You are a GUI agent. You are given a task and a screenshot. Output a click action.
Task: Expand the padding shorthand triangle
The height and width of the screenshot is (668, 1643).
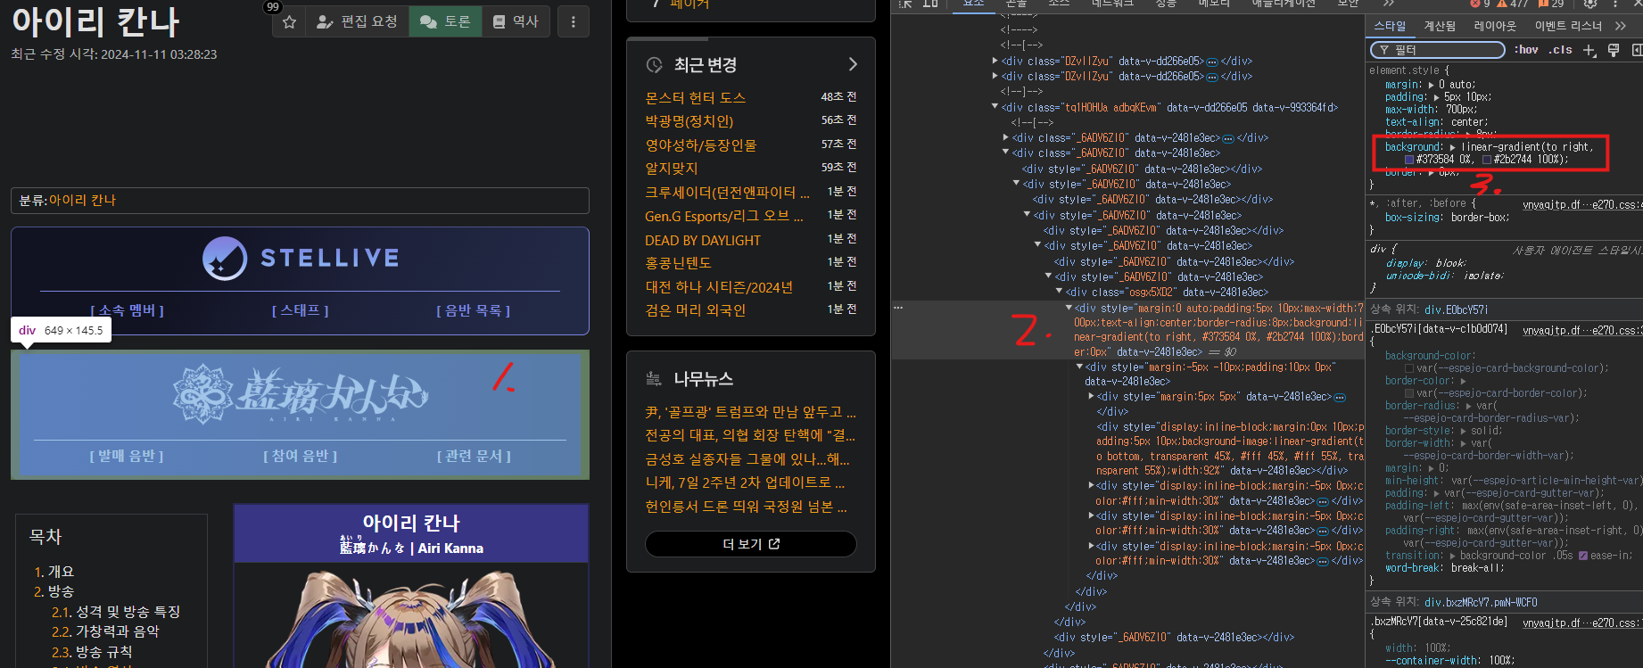[x=1436, y=97]
